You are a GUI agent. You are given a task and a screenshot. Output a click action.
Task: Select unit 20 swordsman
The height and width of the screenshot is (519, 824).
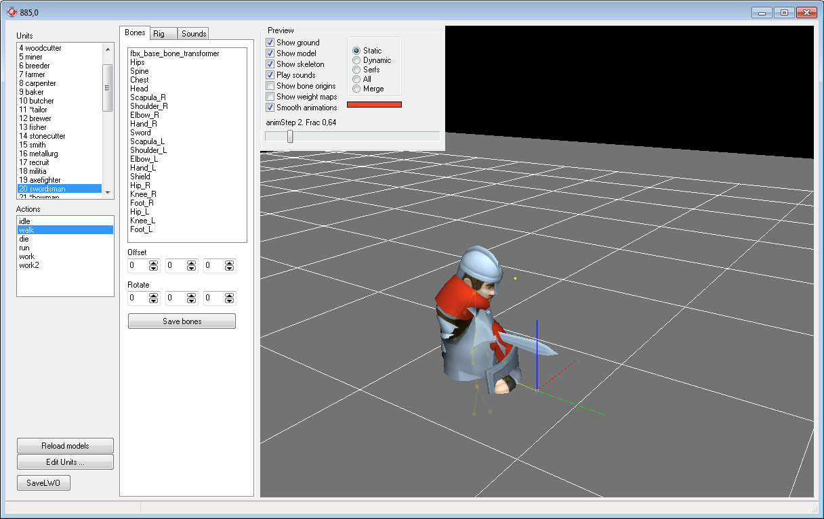pos(60,189)
